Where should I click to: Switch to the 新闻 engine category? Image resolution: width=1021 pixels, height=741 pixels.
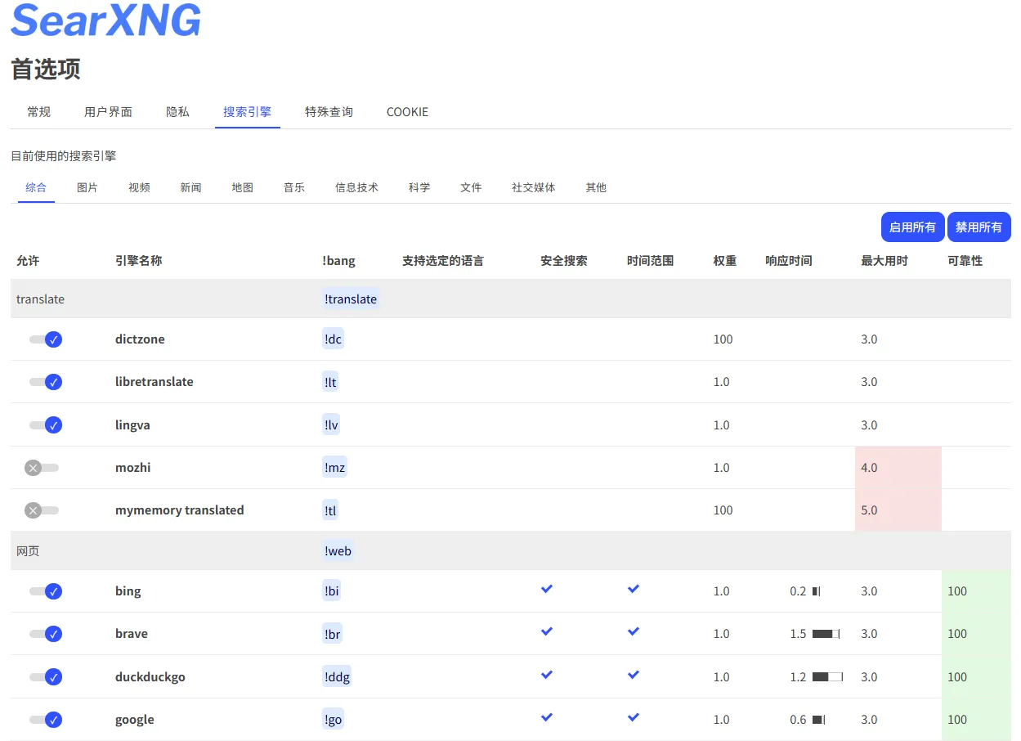pyautogui.click(x=190, y=187)
